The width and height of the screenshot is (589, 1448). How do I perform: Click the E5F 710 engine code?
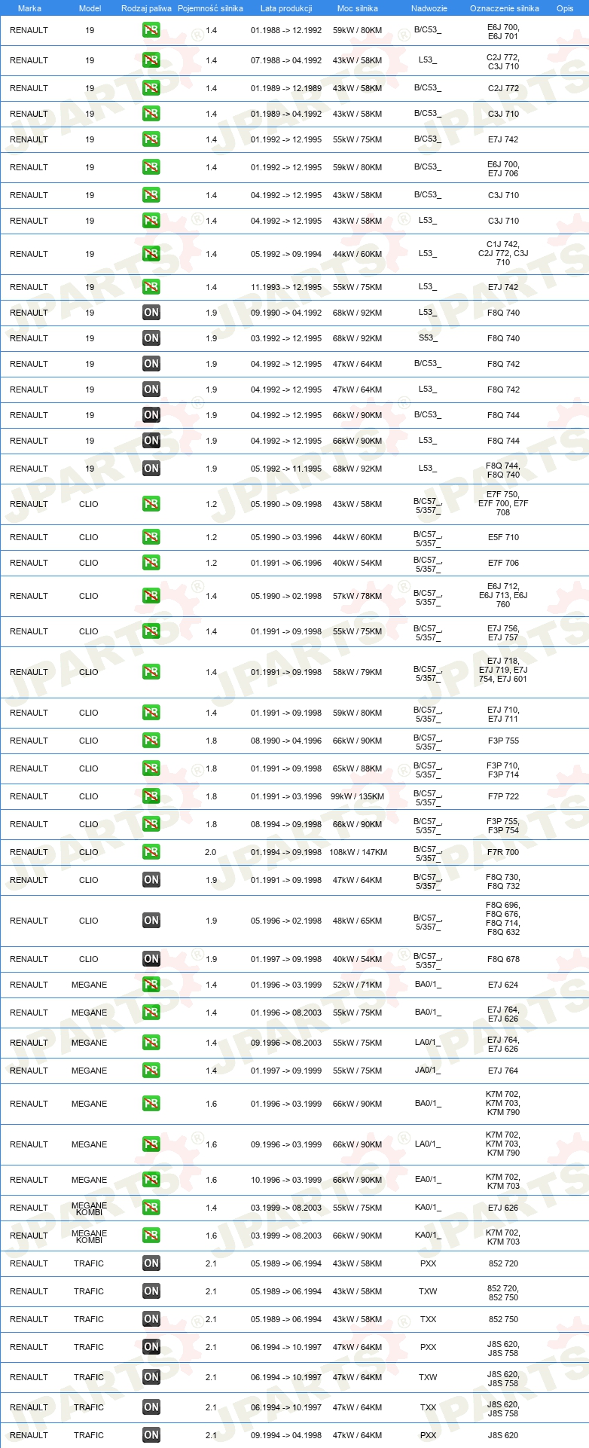tap(503, 537)
